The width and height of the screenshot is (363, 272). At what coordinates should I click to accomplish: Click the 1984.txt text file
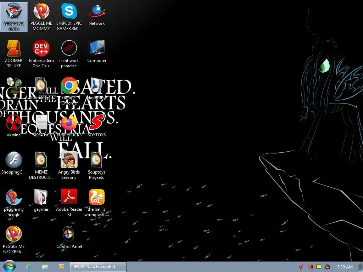[41, 126]
